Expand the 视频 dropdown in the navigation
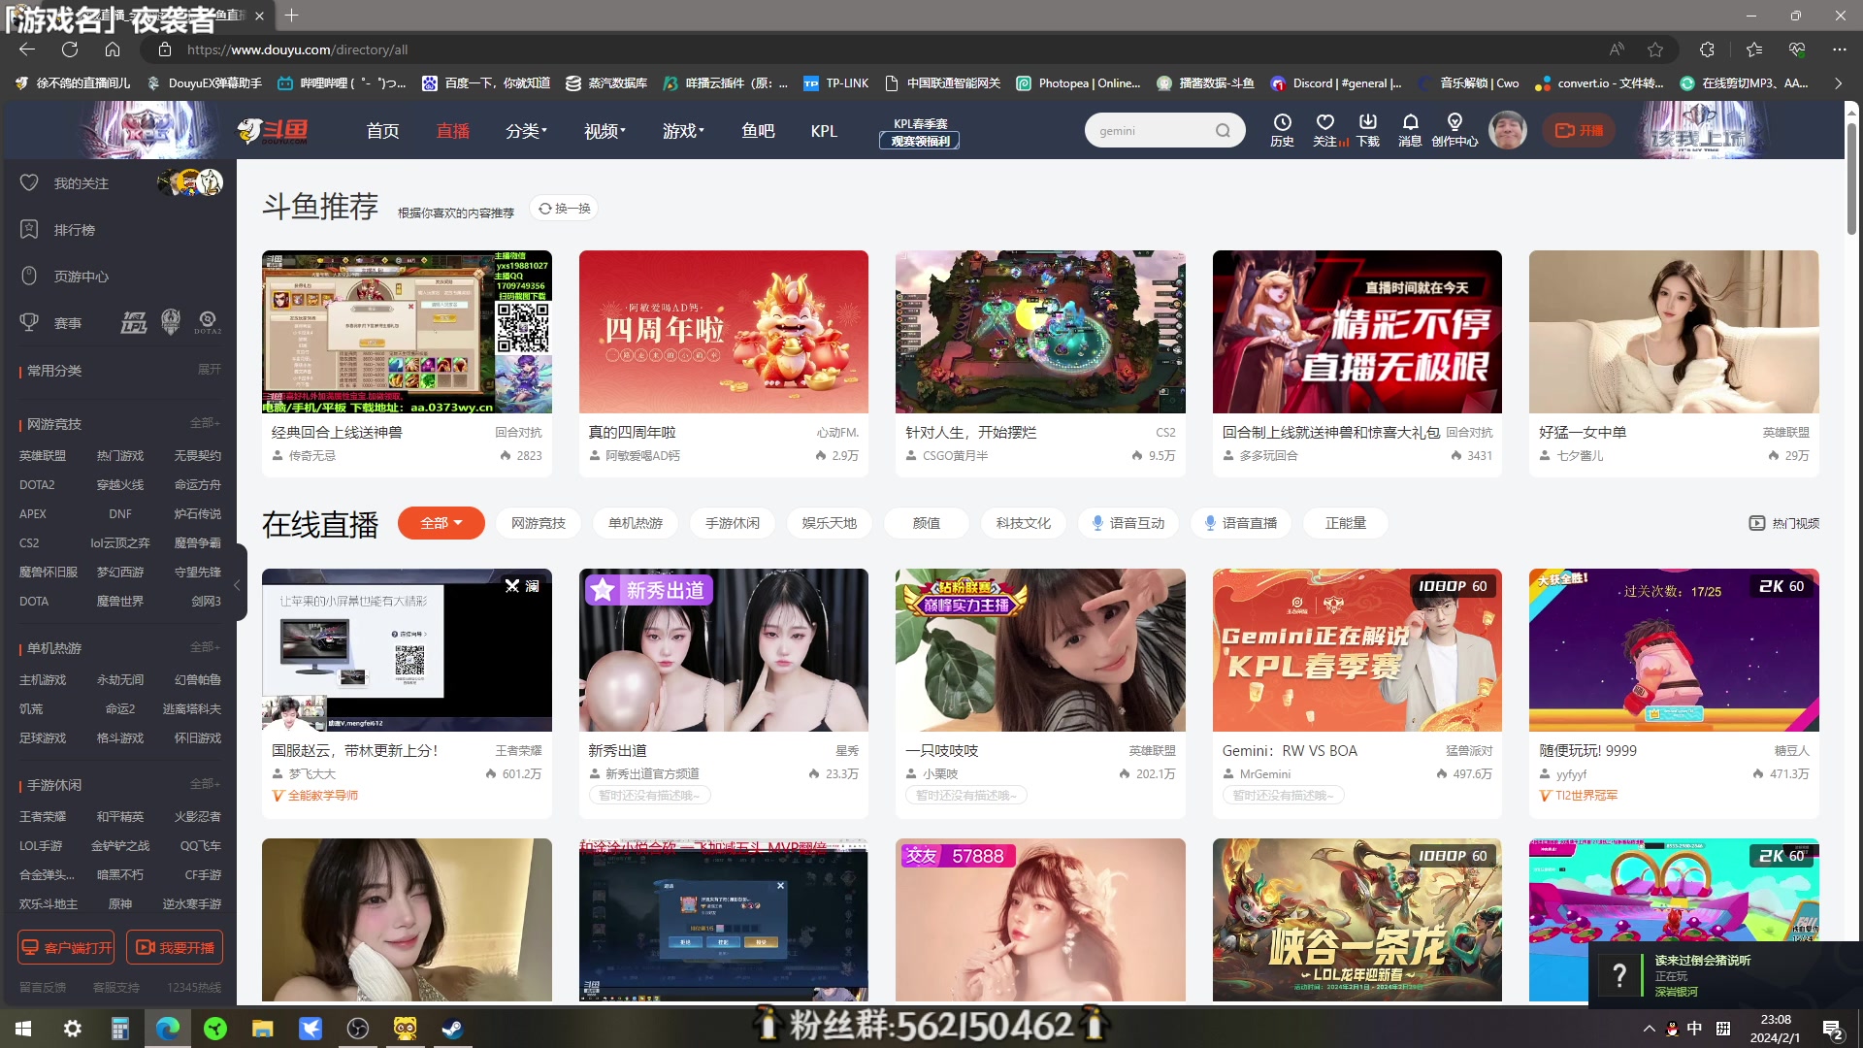The image size is (1863, 1048). tap(605, 131)
